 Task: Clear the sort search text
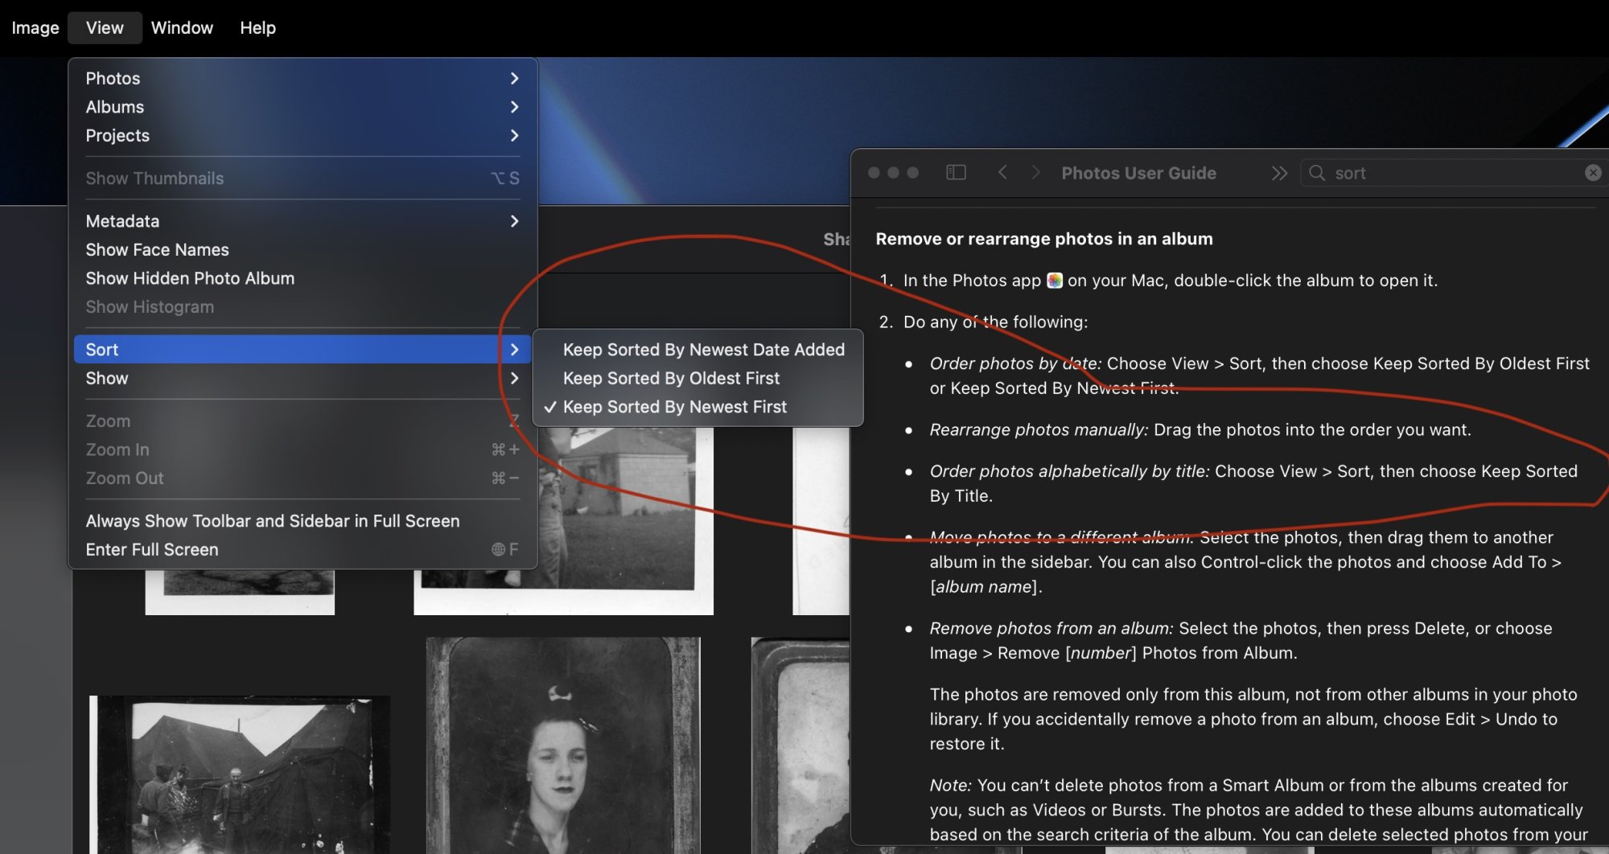point(1593,173)
